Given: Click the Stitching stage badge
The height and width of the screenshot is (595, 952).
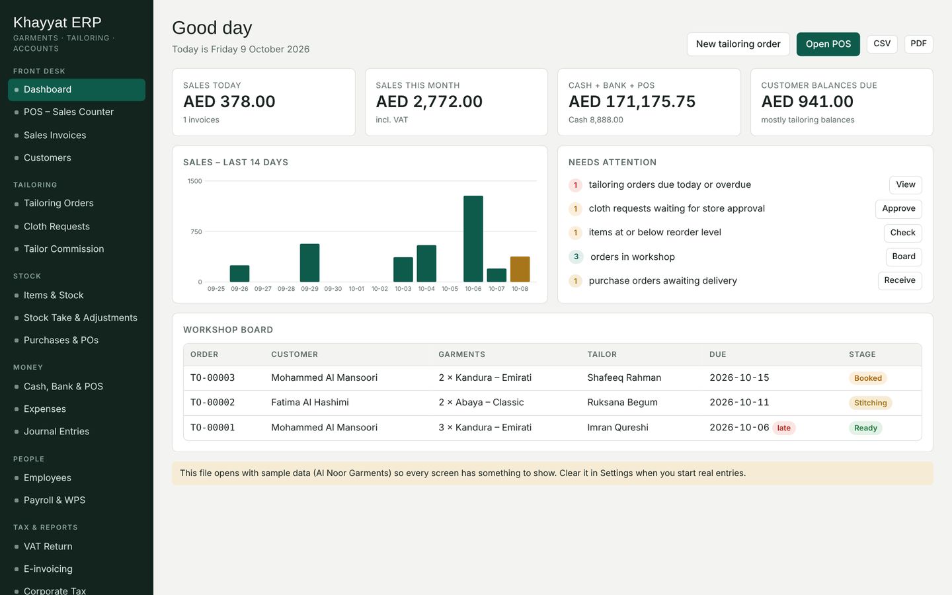Looking at the screenshot, I should point(870,403).
